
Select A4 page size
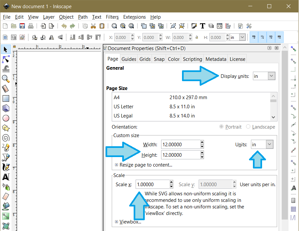pyautogui.click(x=191, y=98)
